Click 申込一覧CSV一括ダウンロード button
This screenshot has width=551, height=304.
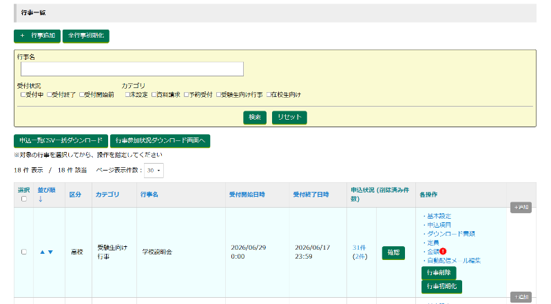coord(61,140)
